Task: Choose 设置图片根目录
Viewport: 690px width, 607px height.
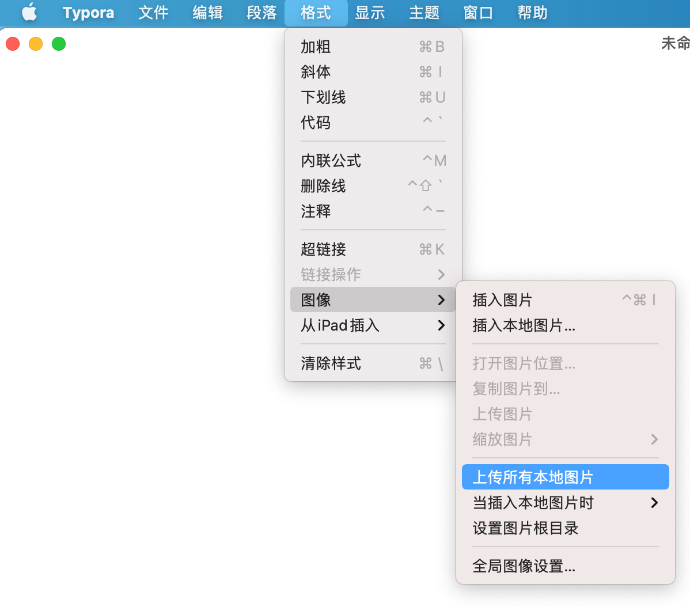Action: pos(566,528)
